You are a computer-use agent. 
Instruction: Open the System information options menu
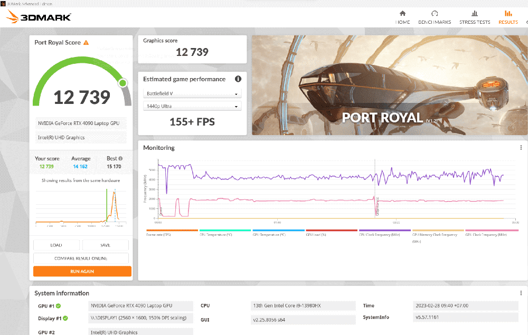click(x=521, y=293)
